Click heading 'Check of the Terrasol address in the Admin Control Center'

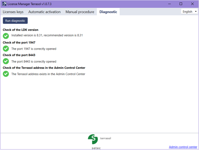(x=44, y=68)
